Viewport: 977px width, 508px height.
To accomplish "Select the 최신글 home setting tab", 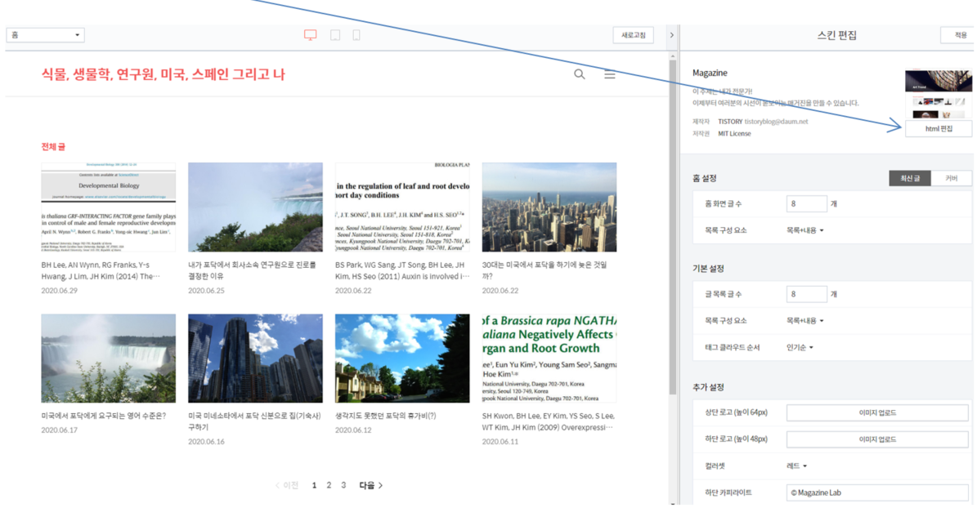I will 910,178.
